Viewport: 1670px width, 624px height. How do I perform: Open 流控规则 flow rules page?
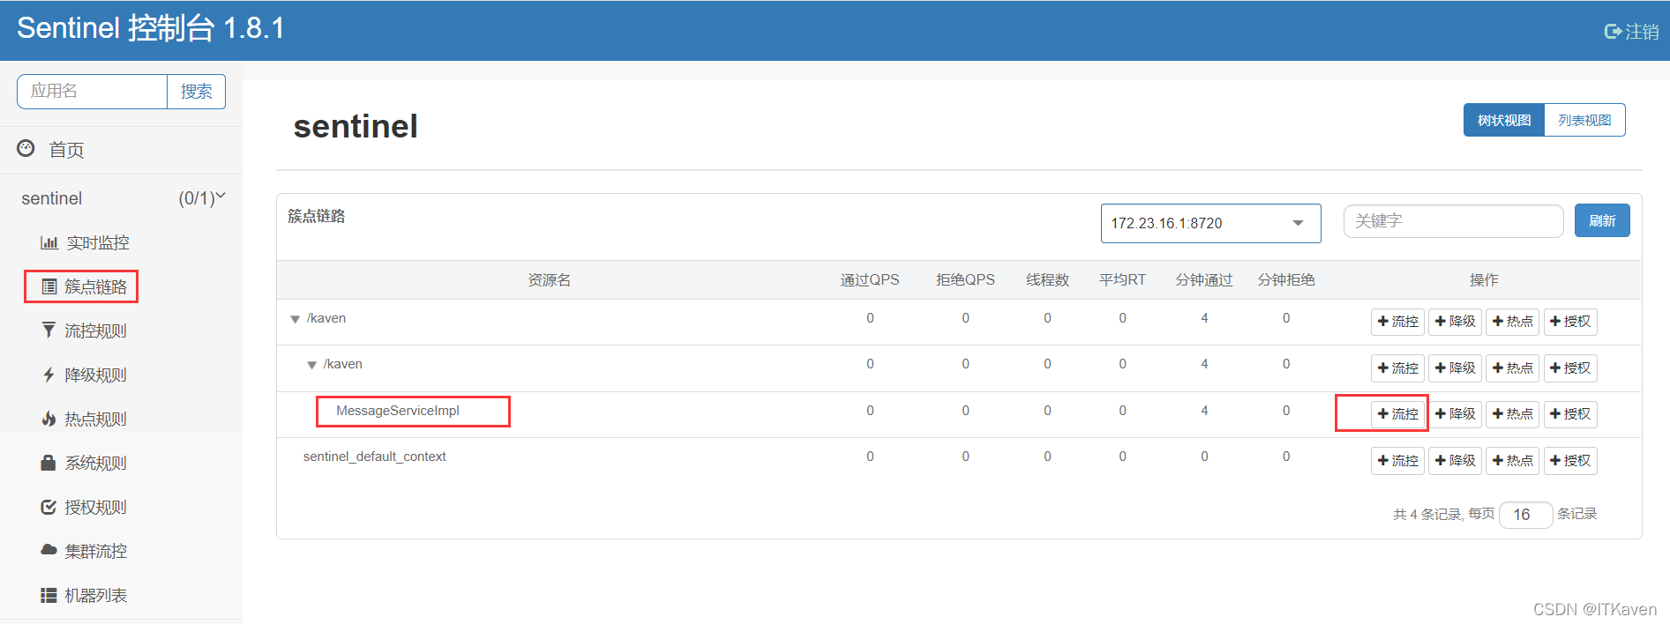(x=95, y=331)
